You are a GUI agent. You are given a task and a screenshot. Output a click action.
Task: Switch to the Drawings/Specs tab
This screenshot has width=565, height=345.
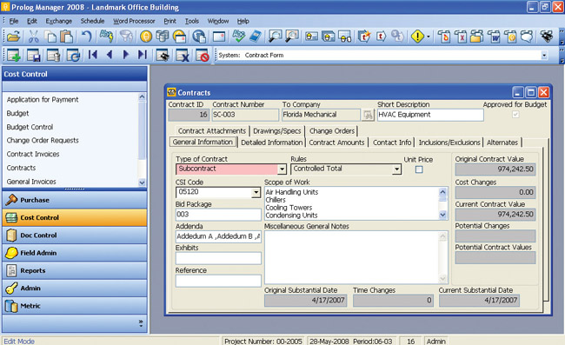276,130
